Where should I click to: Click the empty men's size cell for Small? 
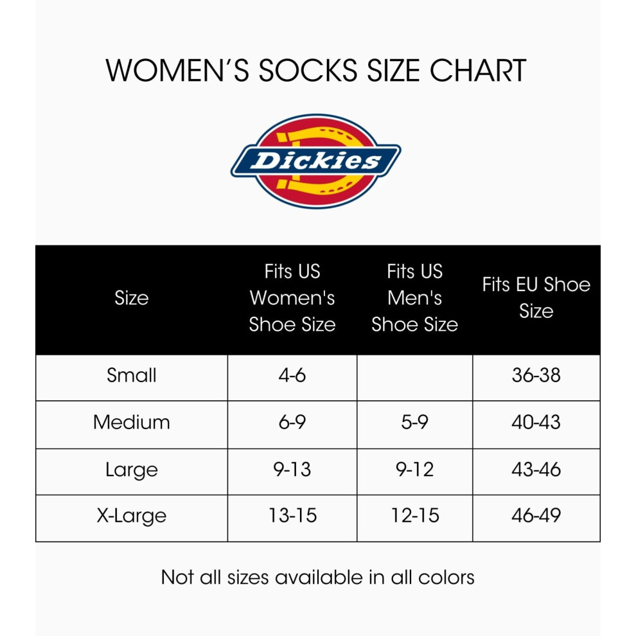[x=414, y=378]
